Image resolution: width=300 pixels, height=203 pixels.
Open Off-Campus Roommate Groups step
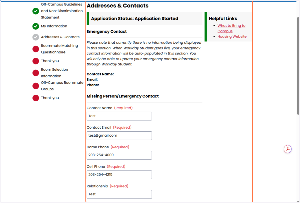[x=62, y=86]
